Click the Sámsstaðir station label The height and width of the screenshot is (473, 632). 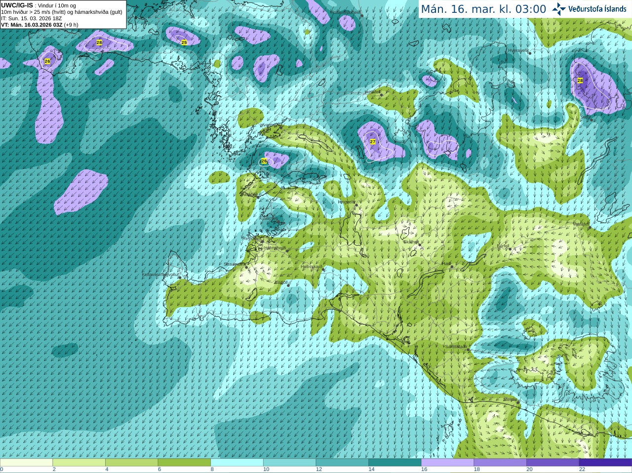pos(456,347)
